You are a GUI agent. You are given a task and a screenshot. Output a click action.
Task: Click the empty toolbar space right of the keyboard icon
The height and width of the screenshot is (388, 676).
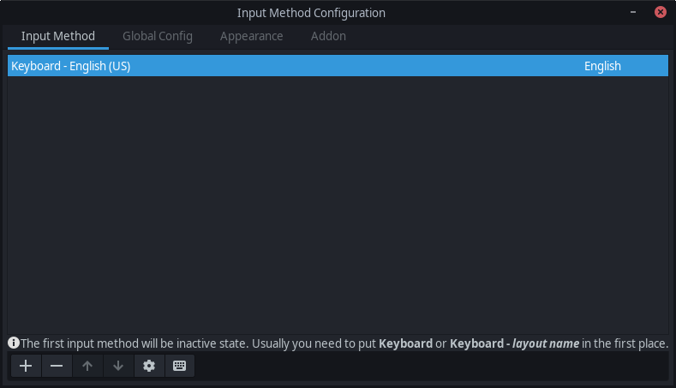coord(428,366)
